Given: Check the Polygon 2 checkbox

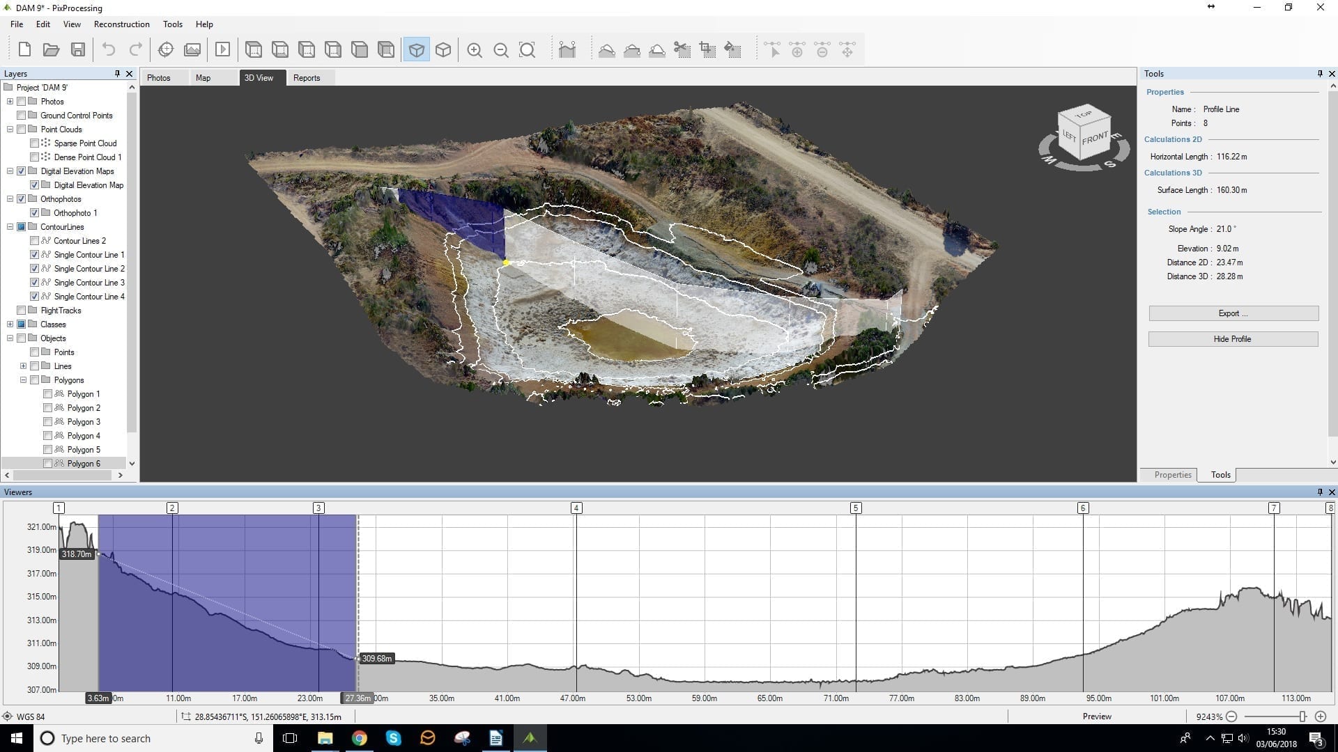Looking at the screenshot, I should (x=48, y=408).
